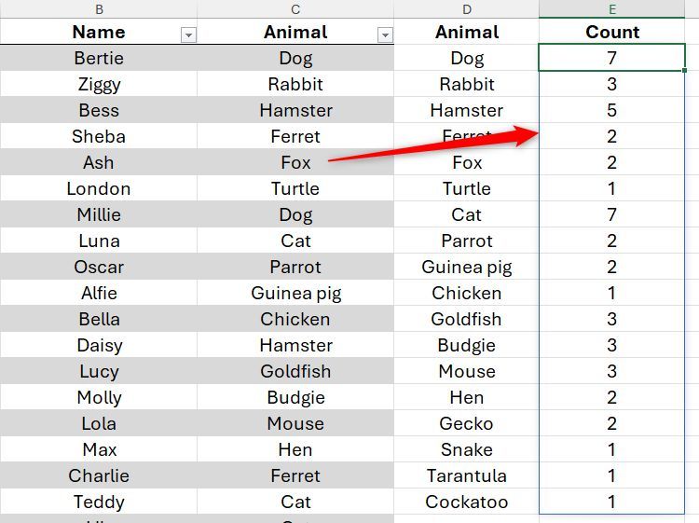Click the Snake cell in column D
Screen dimensions: 699x523
467,449
